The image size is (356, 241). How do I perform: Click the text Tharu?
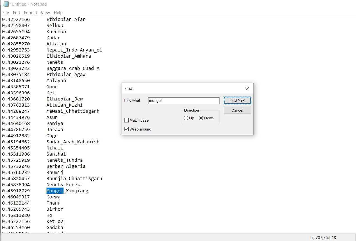(x=53, y=203)
